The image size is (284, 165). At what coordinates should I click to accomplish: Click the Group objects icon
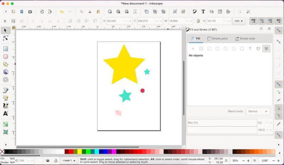175,12
